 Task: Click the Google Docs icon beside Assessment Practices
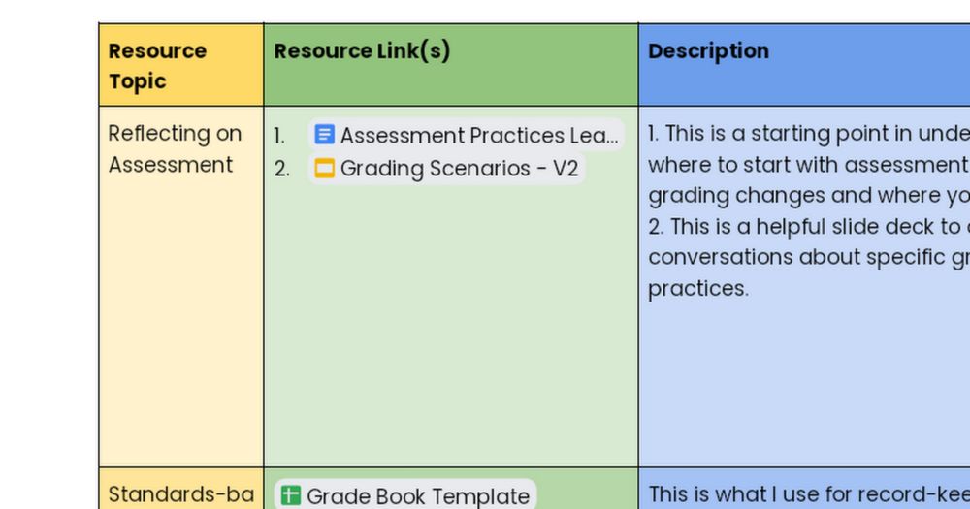(x=325, y=135)
